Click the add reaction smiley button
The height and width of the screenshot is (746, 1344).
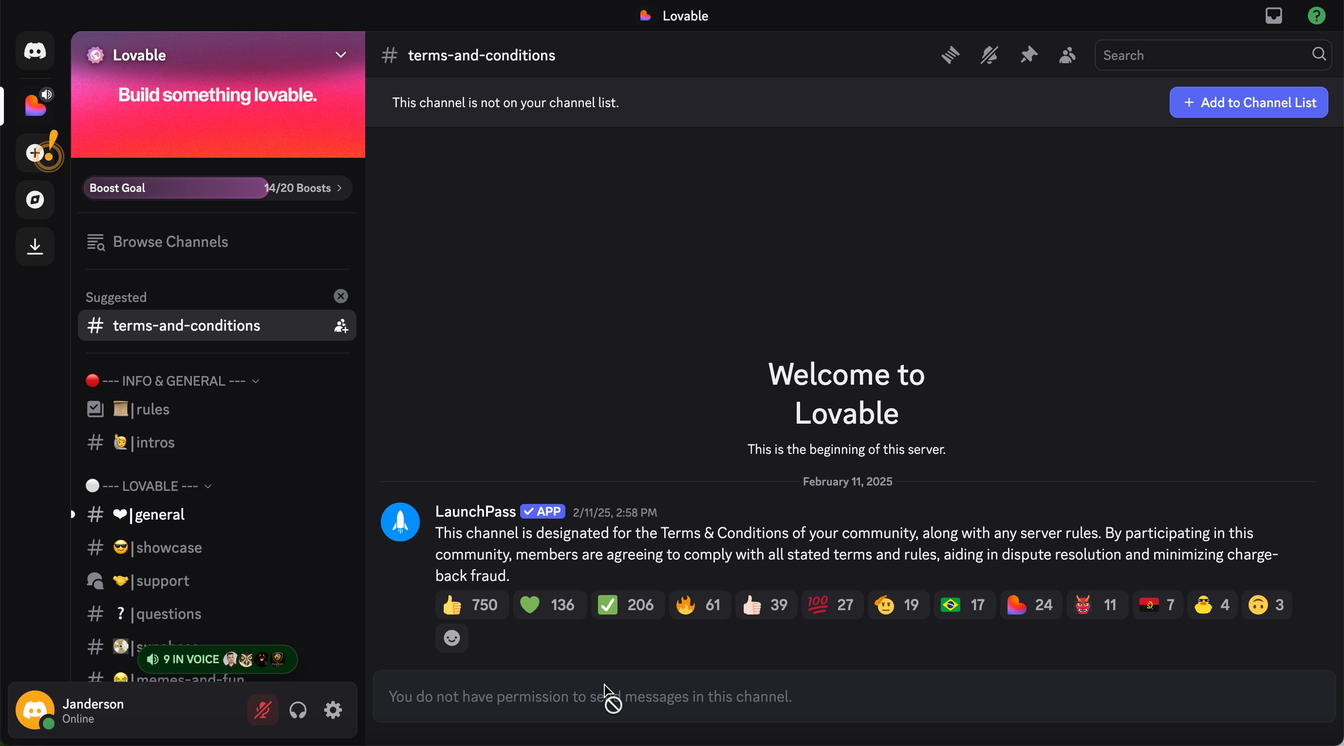click(452, 637)
